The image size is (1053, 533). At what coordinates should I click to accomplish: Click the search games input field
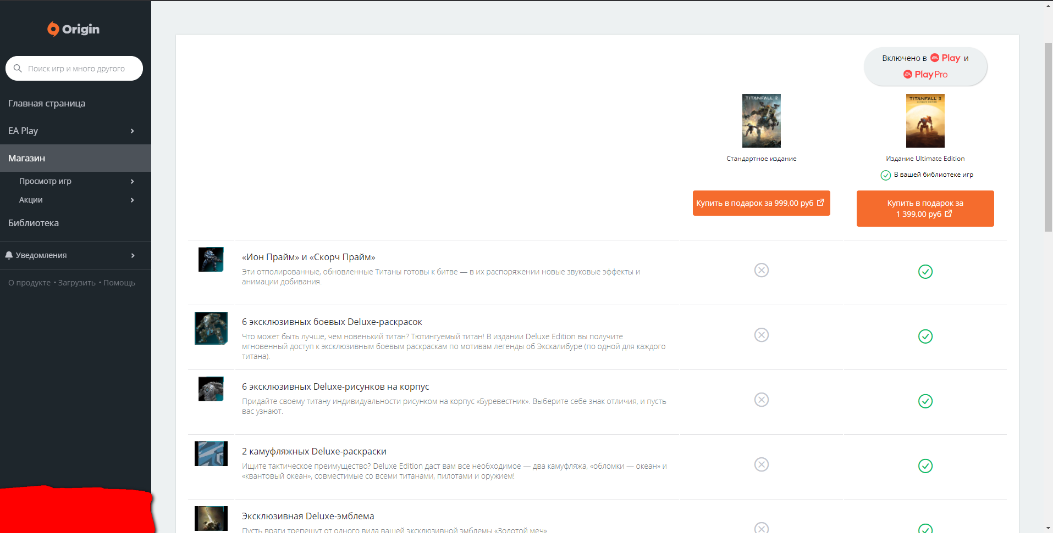pyautogui.click(x=74, y=68)
